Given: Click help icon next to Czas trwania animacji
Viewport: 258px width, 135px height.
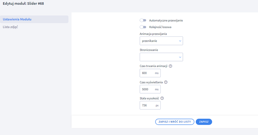Looking at the screenshot, I should pos(171,66).
